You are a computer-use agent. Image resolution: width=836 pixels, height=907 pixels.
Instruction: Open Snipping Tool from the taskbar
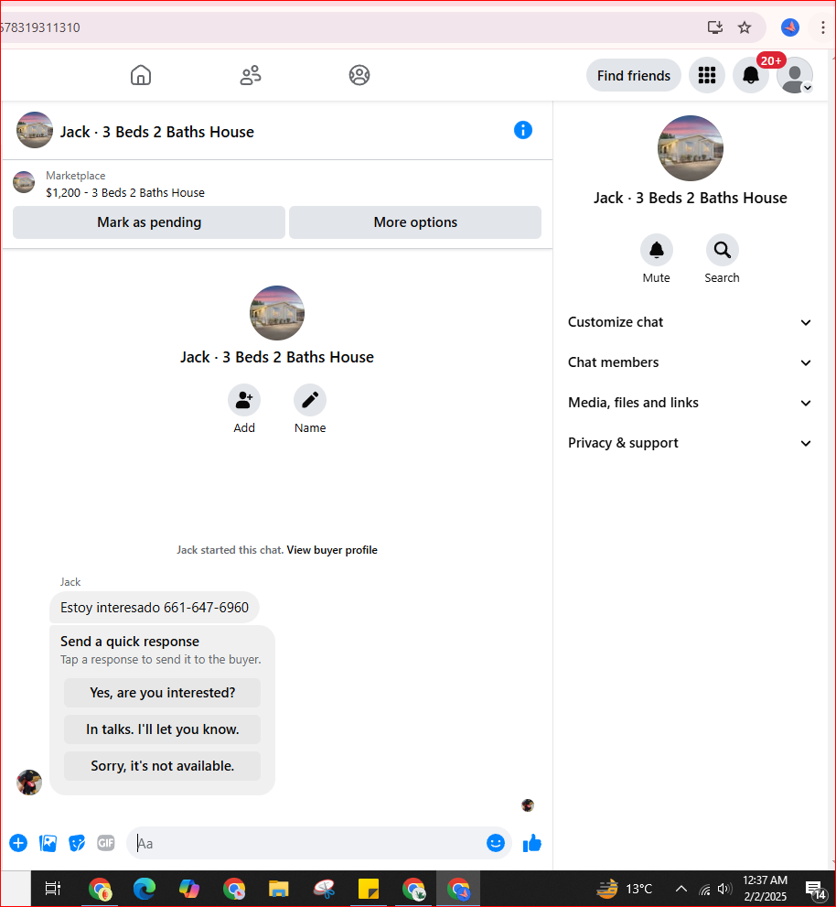[324, 889]
